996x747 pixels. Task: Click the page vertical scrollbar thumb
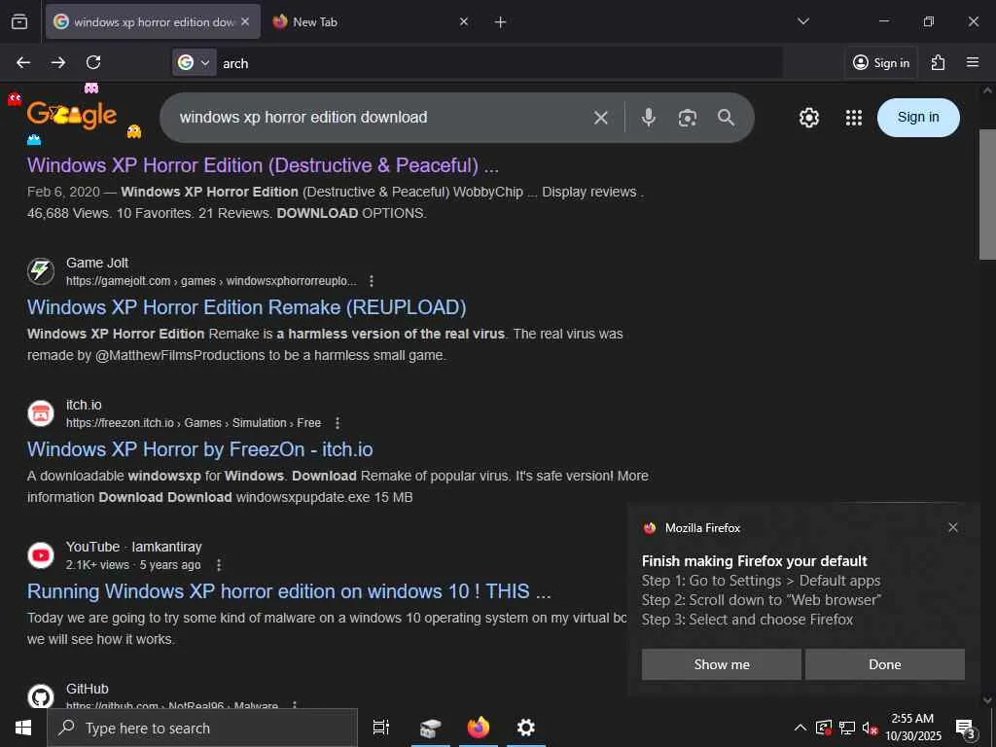point(987,195)
